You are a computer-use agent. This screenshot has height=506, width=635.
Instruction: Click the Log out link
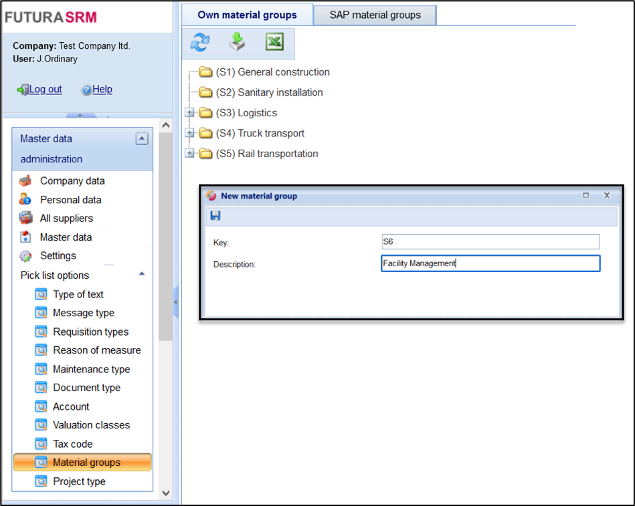click(x=45, y=89)
